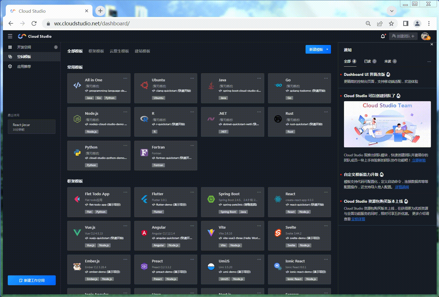Click the Vue.js template icon

[77, 233]
